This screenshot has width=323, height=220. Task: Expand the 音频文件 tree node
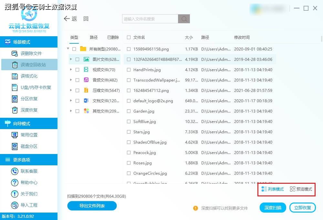[71, 80]
